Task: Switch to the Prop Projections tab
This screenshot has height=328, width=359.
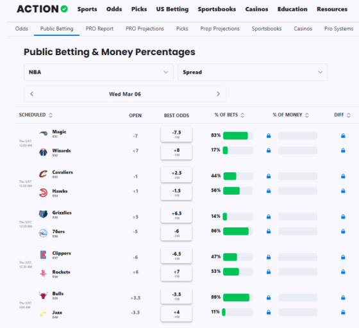Action: click(220, 29)
